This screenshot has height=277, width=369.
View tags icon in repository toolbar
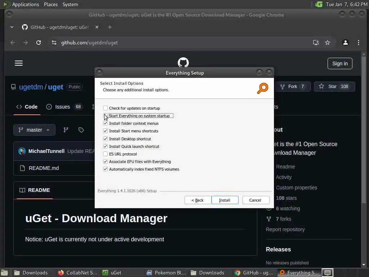81,130
